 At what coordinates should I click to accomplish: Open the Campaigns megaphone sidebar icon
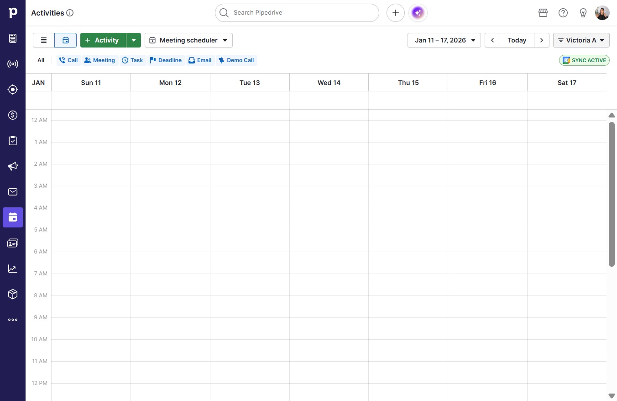point(13,166)
